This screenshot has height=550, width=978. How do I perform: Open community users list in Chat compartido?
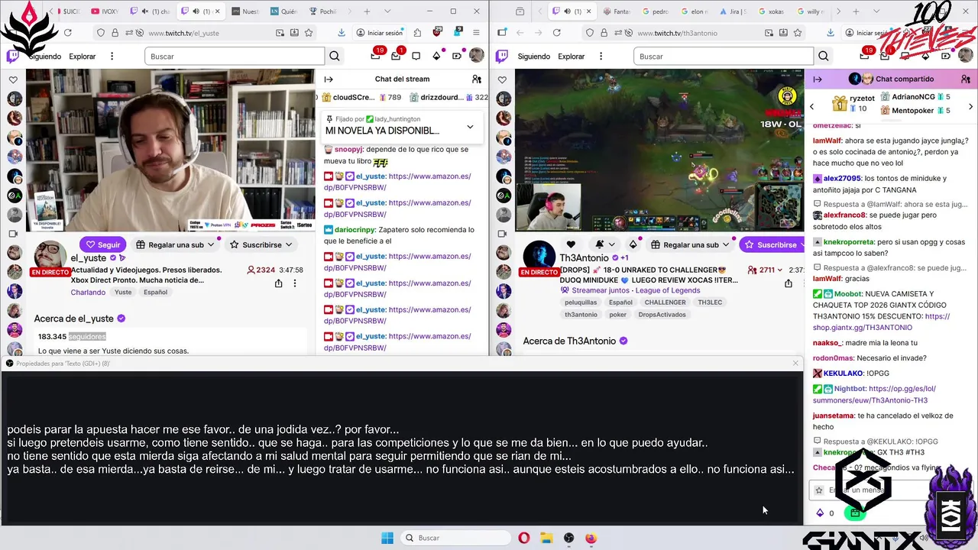(966, 79)
